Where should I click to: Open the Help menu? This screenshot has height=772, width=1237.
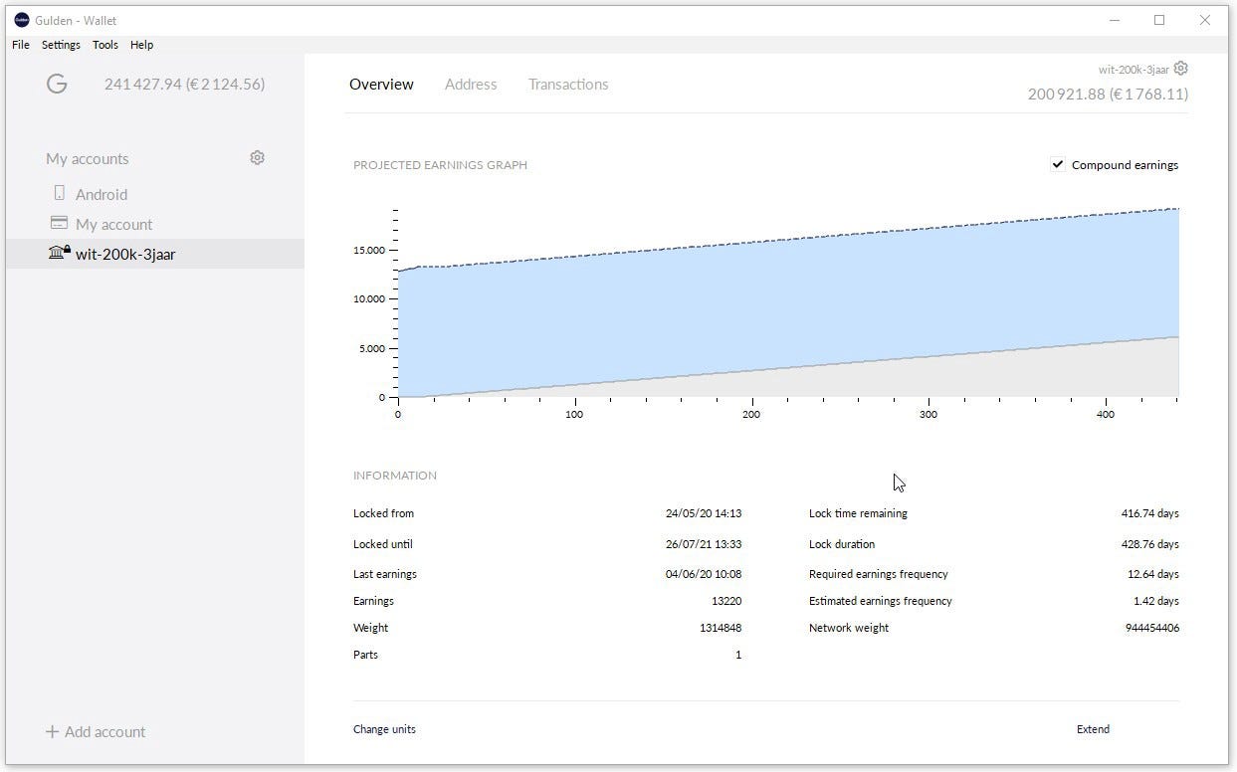click(141, 45)
